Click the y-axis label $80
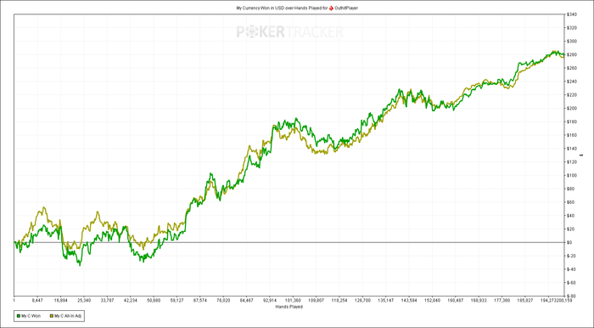Viewport: 594px width, 328px height. point(571,189)
